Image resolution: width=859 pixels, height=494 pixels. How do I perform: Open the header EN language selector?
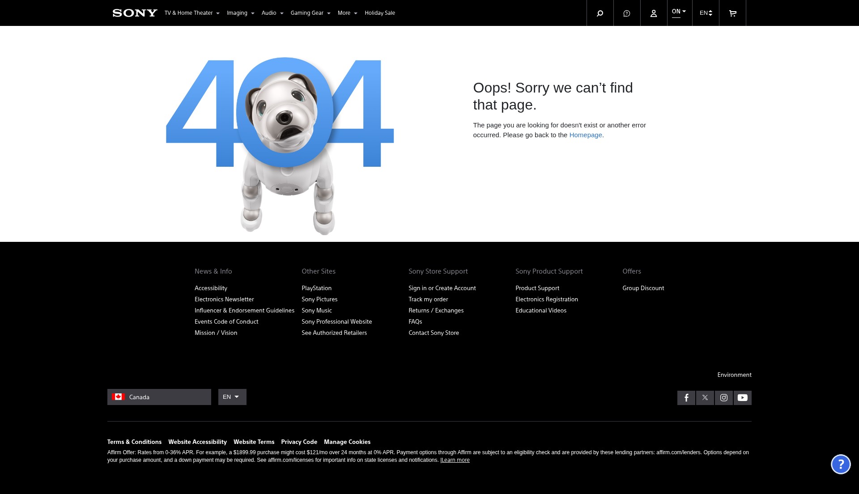(706, 13)
